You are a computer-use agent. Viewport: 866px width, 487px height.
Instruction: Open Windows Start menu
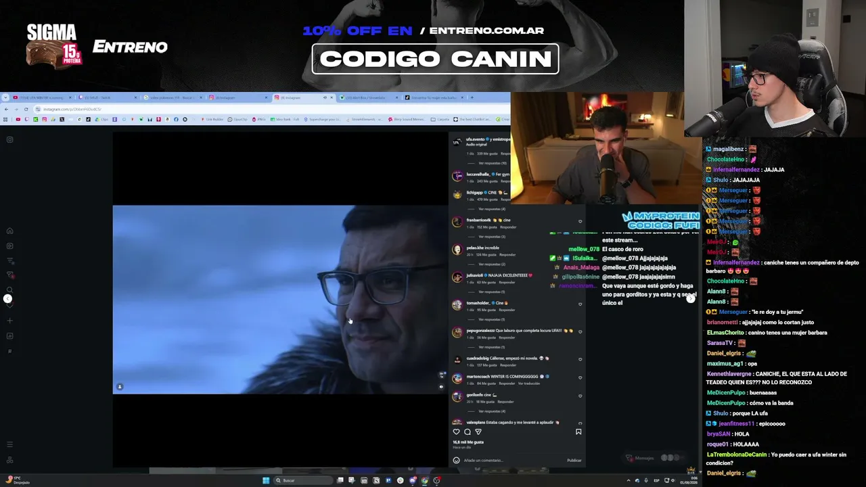tap(266, 480)
